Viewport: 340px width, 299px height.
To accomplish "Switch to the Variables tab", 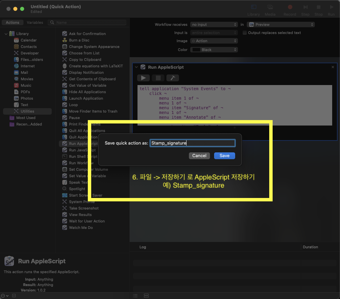I will click(x=35, y=22).
